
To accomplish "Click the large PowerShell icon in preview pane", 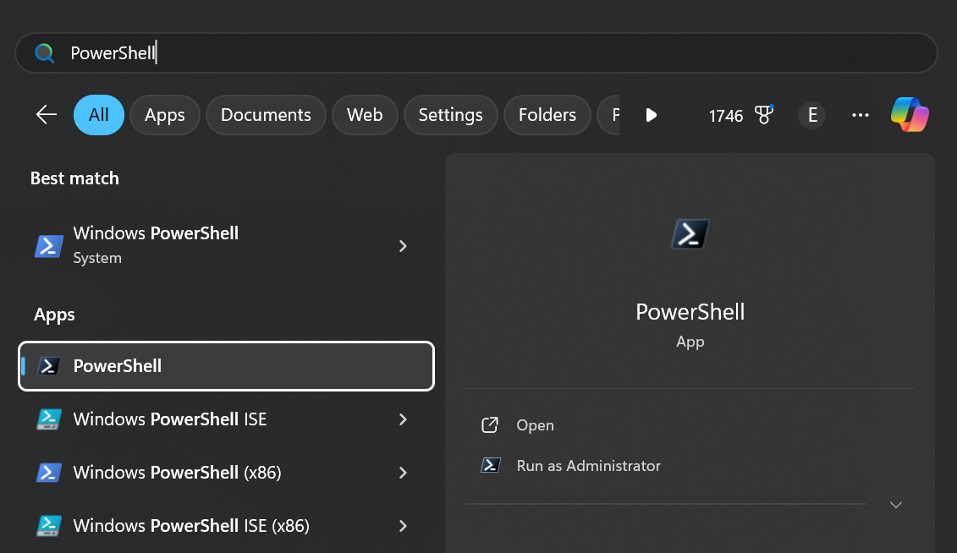I will tap(690, 234).
